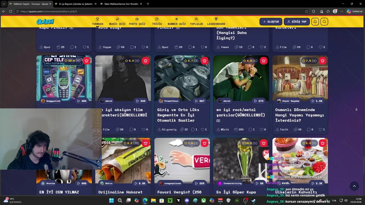The width and height of the screenshot is (365, 205).
Task: View the Leaderboard page
Action: (x=216, y=21)
